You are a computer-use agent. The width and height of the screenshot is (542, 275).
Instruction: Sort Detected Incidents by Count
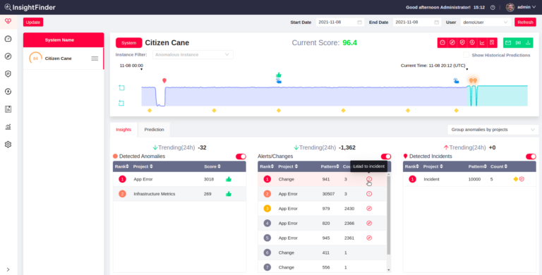coord(499,166)
